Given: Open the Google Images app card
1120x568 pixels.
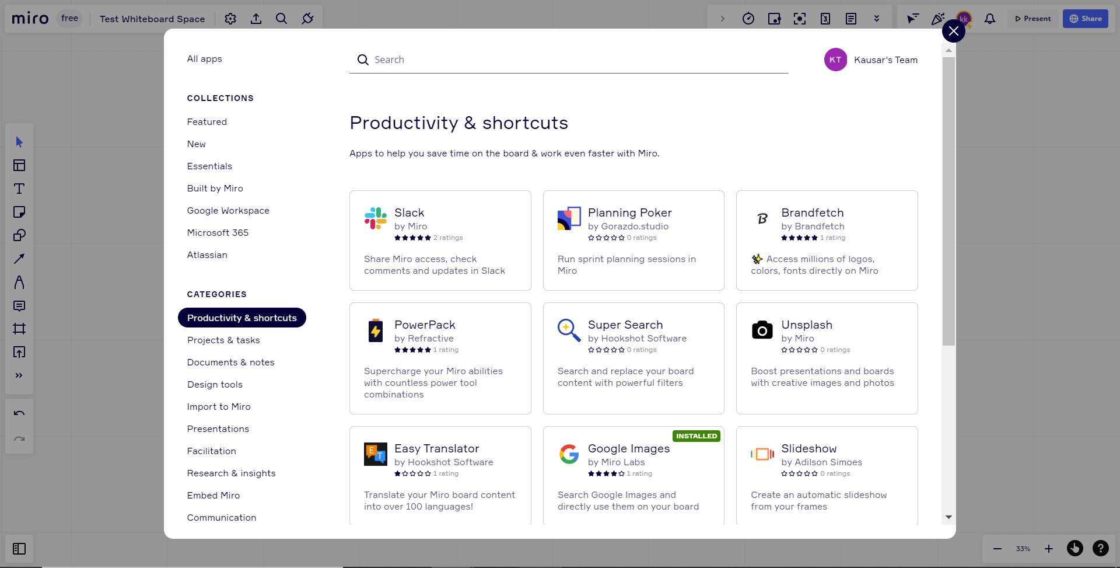Looking at the screenshot, I should [x=633, y=476].
